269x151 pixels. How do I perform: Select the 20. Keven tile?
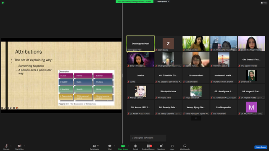click(x=140, y=107)
